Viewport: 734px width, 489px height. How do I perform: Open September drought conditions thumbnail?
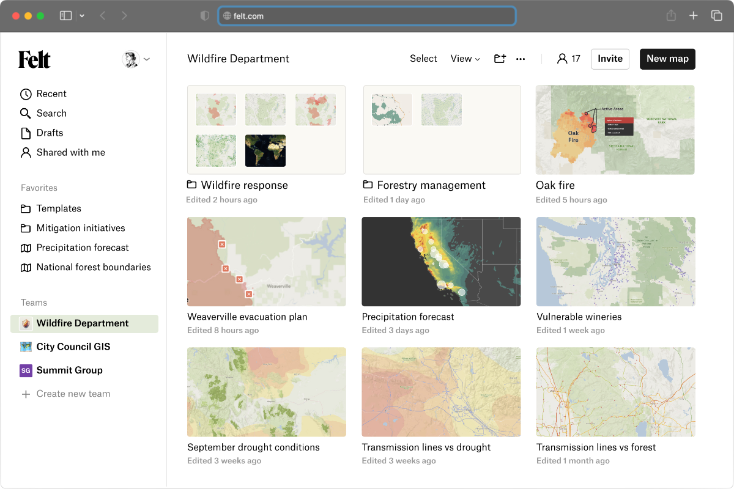coord(267,392)
